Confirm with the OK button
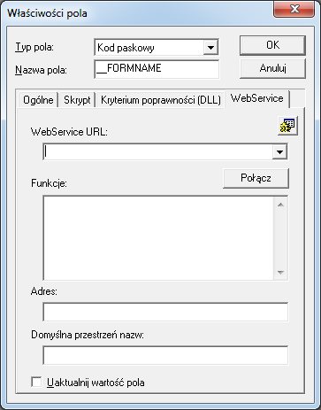Viewport: 321px width, 410px height. click(x=272, y=45)
